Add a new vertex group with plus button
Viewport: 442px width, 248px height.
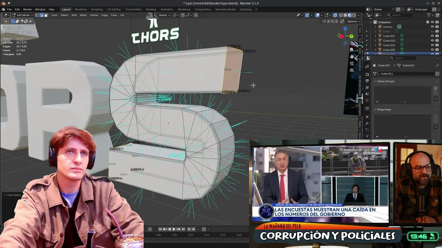[435, 88]
